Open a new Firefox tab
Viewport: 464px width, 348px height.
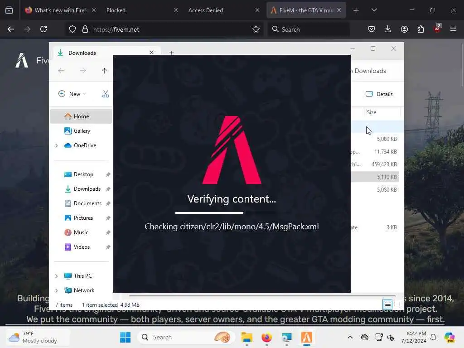(x=356, y=10)
